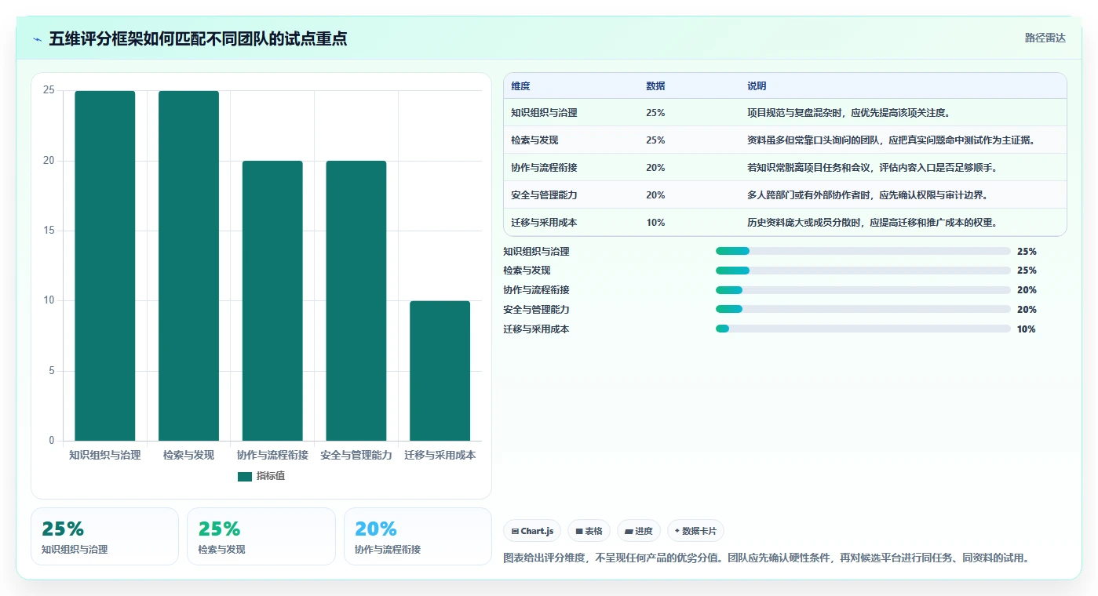Click the 协作与流程衔接 bar in chart

pyautogui.click(x=272, y=301)
